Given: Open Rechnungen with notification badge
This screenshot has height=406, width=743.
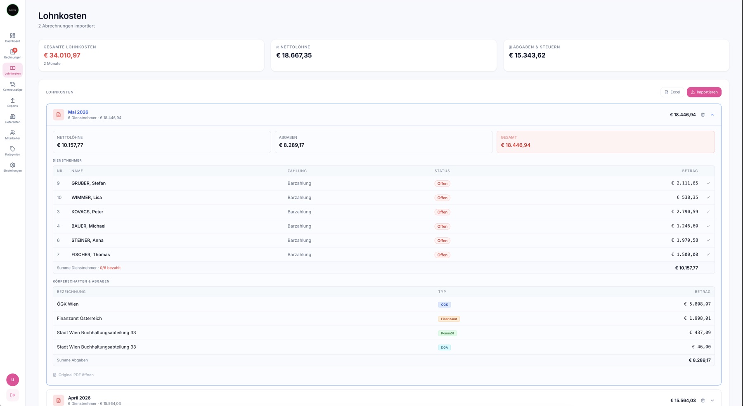Looking at the screenshot, I should click(12, 54).
